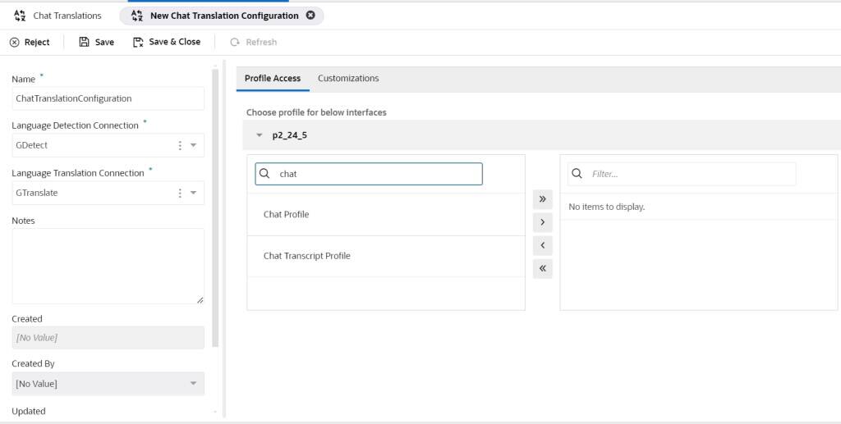This screenshot has width=841, height=424.
Task: Click the Save & Close icon
Action: pos(138,42)
